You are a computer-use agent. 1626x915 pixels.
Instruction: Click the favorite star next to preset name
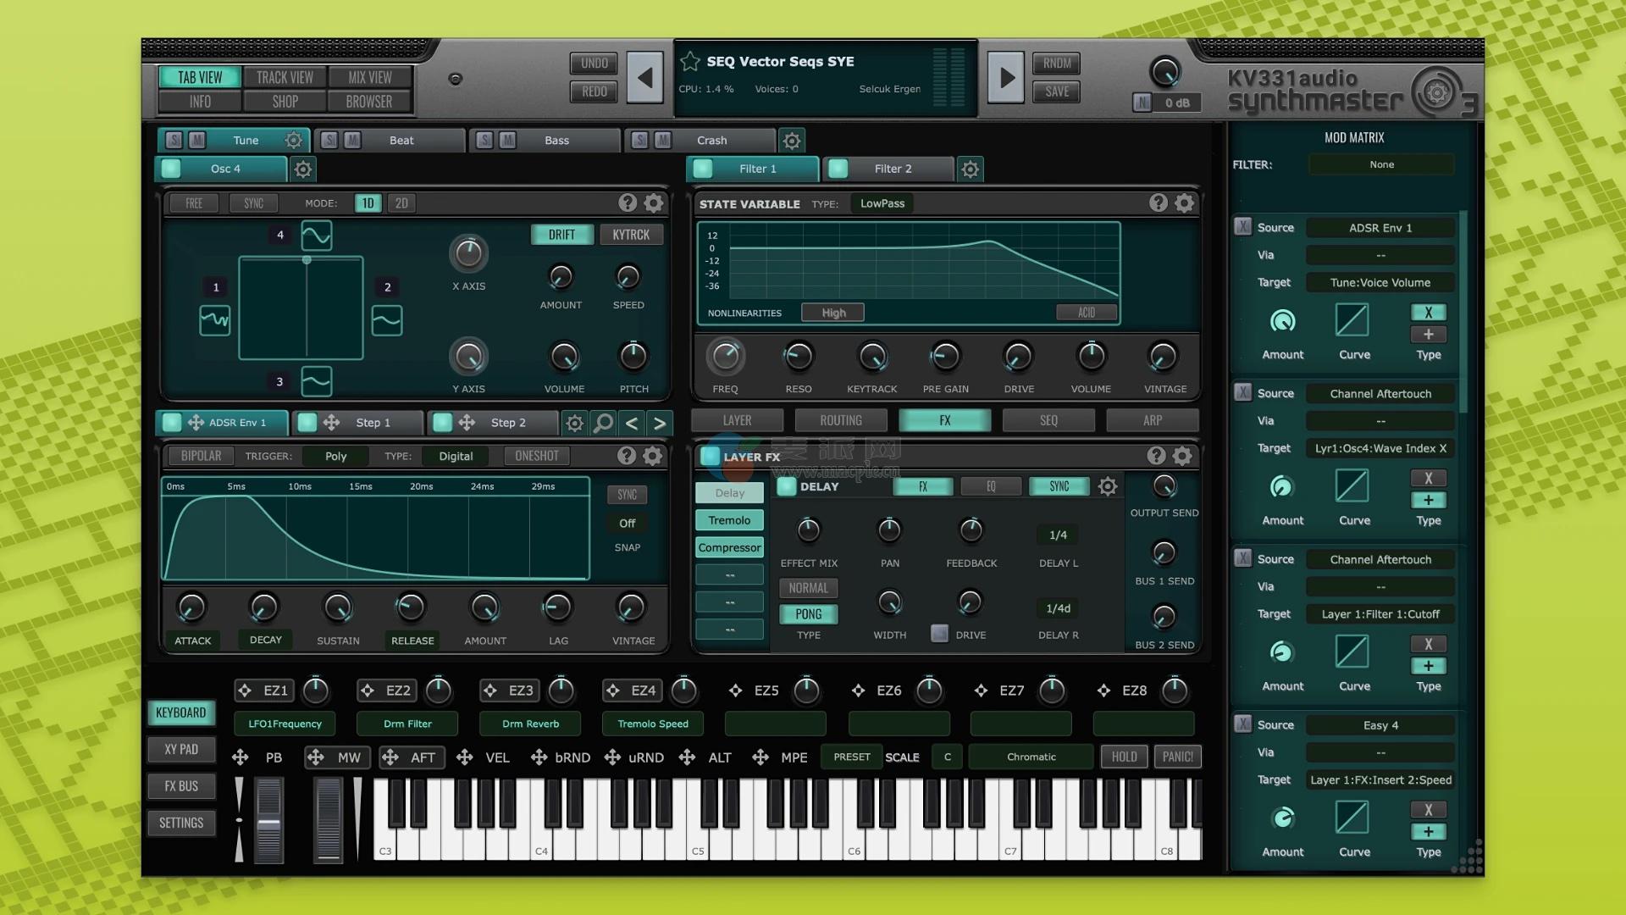(x=690, y=61)
